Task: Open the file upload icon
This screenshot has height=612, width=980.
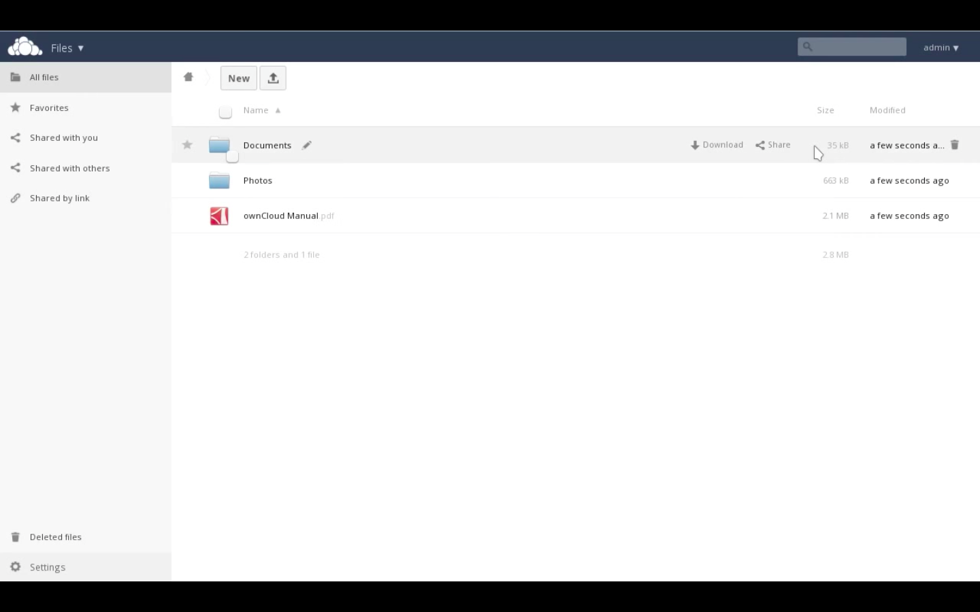Action: pyautogui.click(x=273, y=78)
